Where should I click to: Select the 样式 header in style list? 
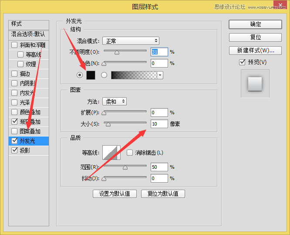click(29, 24)
